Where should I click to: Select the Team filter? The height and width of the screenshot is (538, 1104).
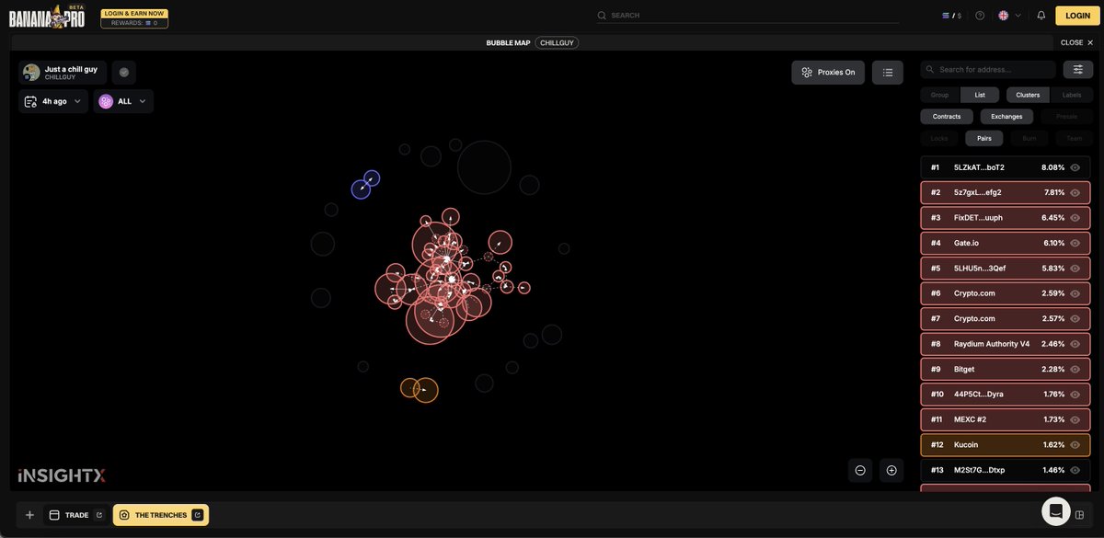pyautogui.click(x=1075, y=139)
